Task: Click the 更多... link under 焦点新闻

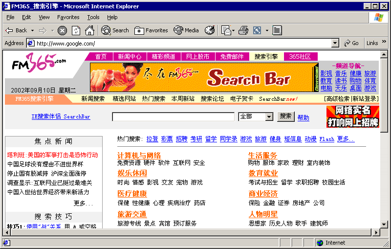Action: point(83,204)
